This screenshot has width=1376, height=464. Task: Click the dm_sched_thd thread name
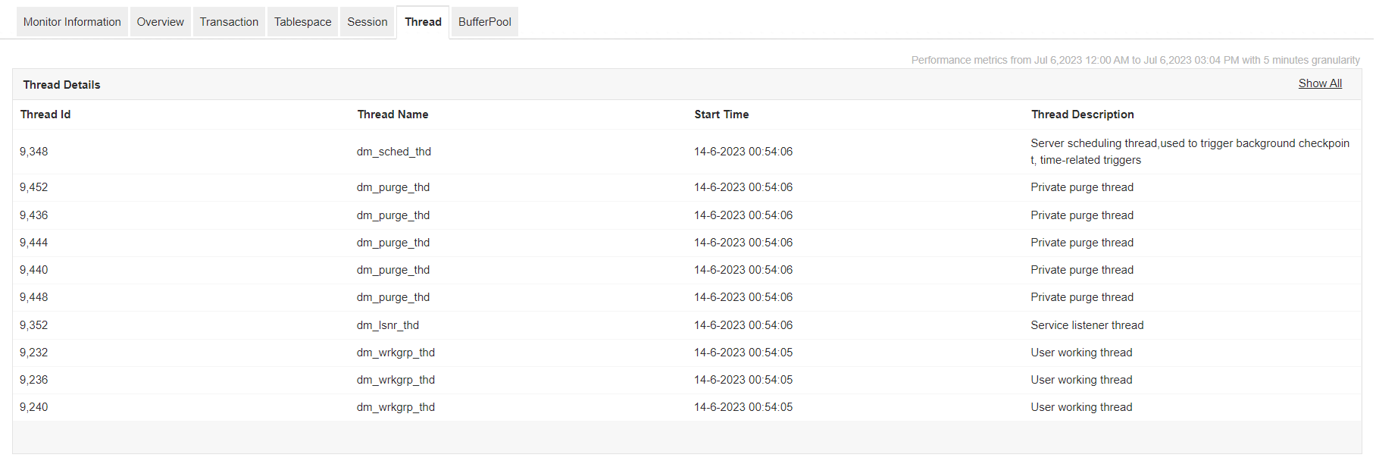click(394, 152)
